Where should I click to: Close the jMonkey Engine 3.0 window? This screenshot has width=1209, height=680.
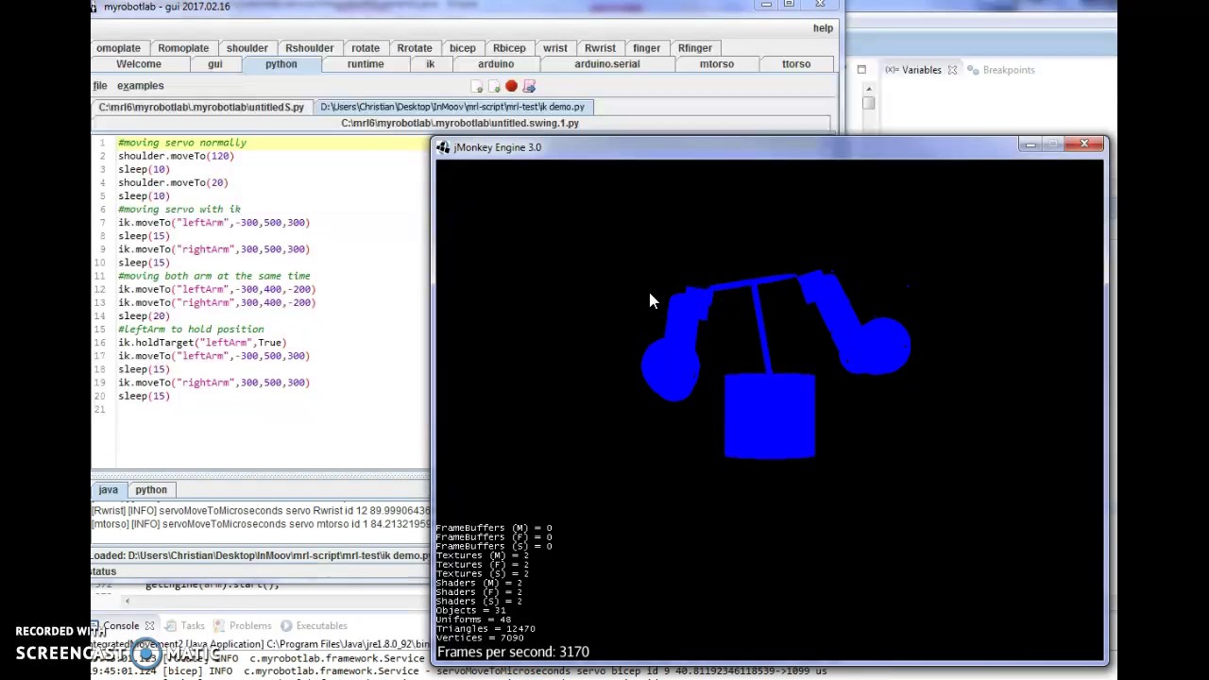[x=1084, y=144]
